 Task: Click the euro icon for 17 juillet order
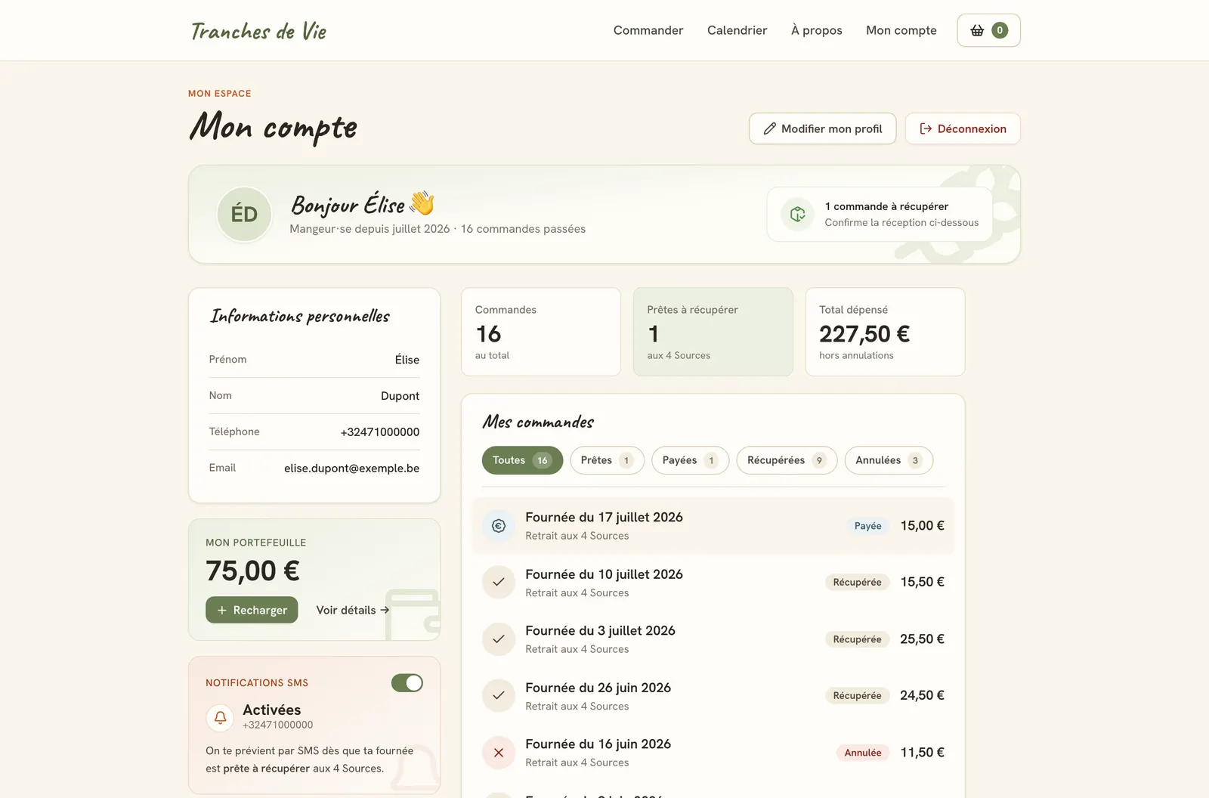(x=499, y=526)
